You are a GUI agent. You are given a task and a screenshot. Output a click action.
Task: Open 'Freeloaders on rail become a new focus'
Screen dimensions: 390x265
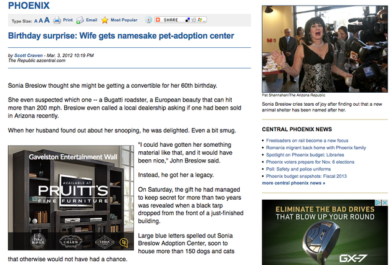307,141
